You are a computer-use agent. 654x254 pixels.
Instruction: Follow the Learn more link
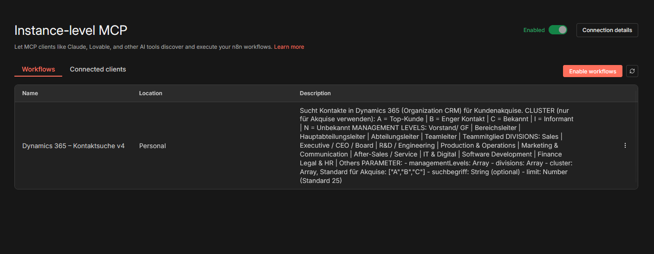(x=289, y=47)
